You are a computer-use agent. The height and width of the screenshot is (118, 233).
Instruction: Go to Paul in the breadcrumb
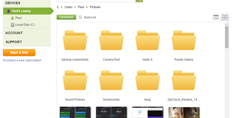point(81,7)
